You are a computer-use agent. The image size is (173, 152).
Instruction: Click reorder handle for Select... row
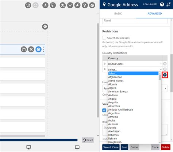[x=105, y=69]
